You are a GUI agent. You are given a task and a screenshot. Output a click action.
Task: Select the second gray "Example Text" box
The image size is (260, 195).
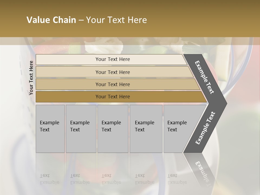(x=81, y=129)
